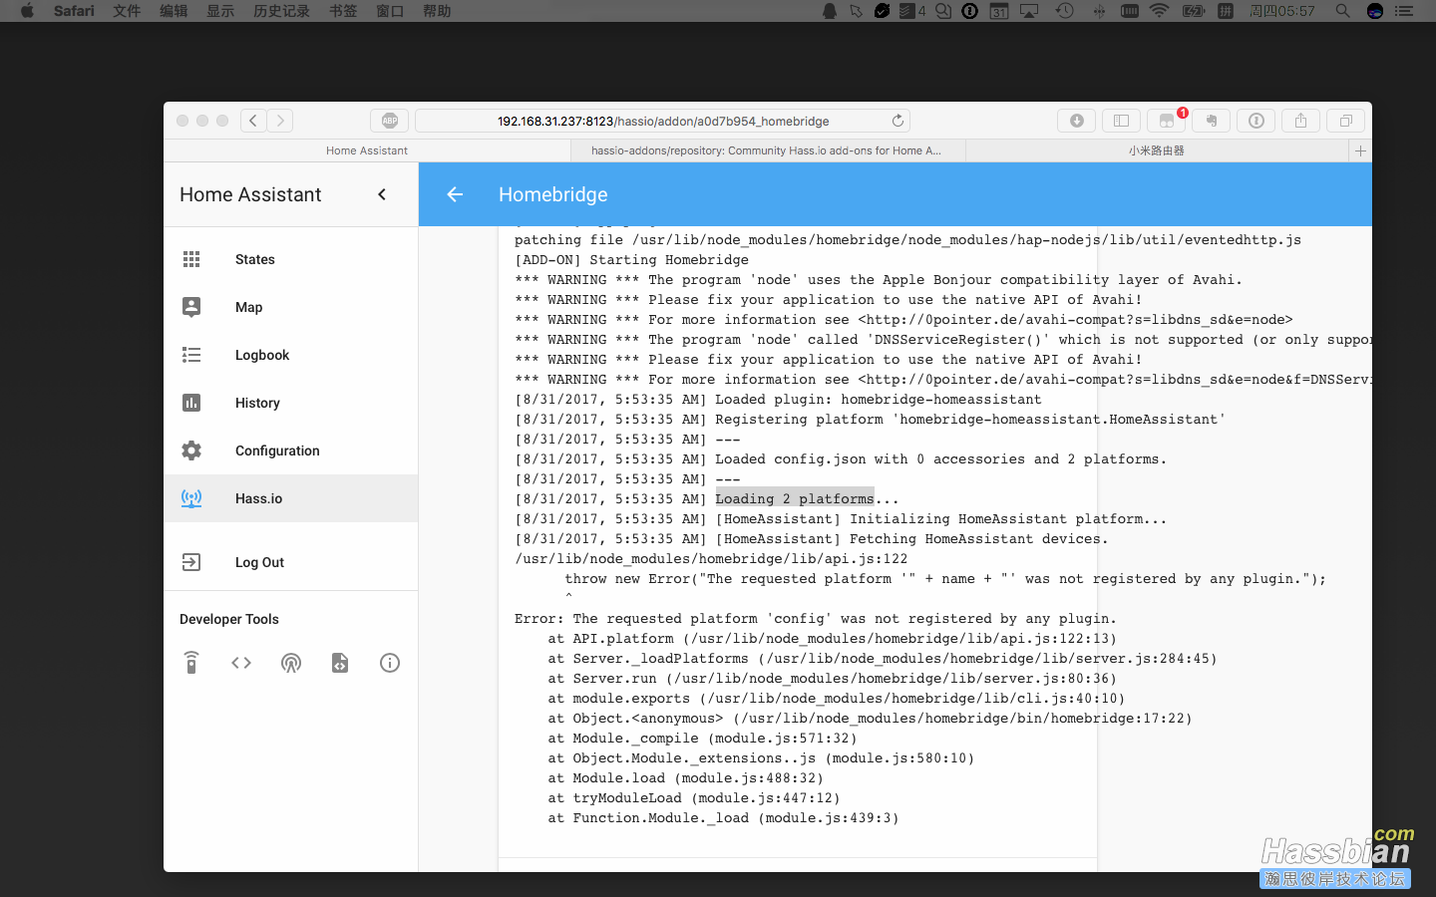
Task: Open the Events developer tool (radio tower icon)
Action: pyautogui.click(x=291, y=663)
